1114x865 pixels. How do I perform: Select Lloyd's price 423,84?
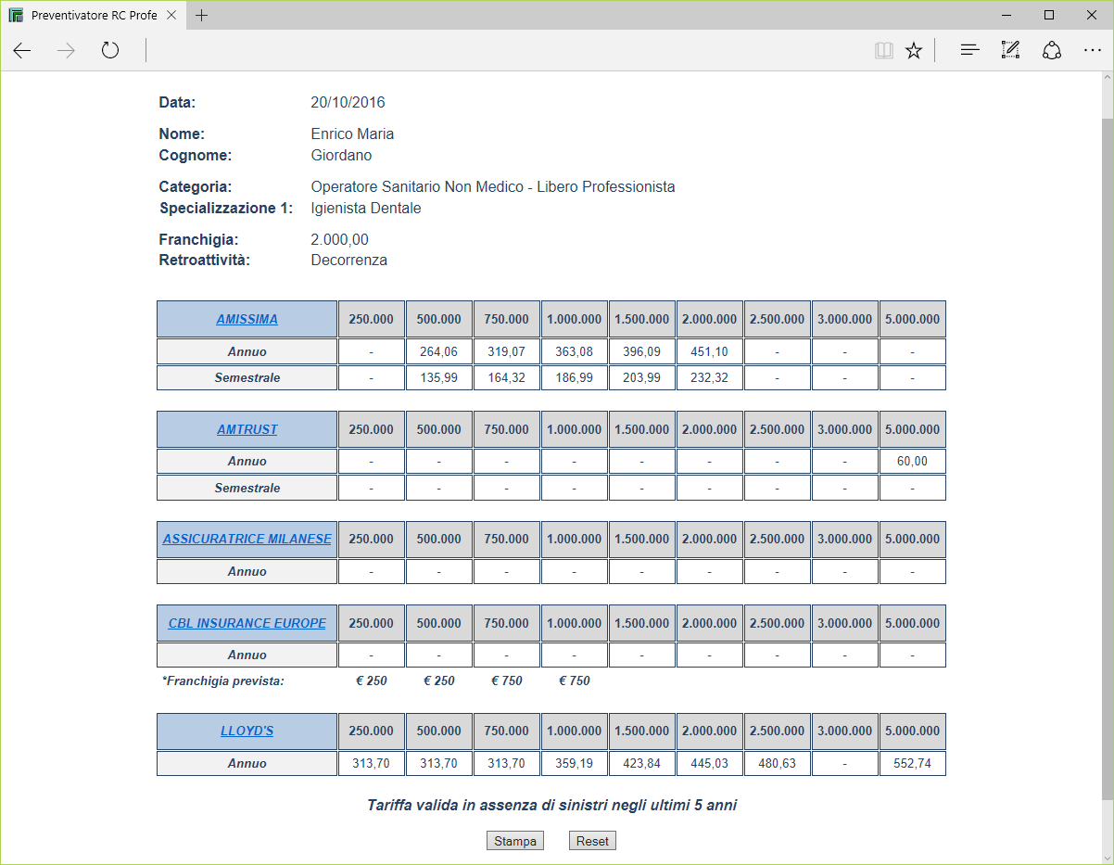[642, 763]
